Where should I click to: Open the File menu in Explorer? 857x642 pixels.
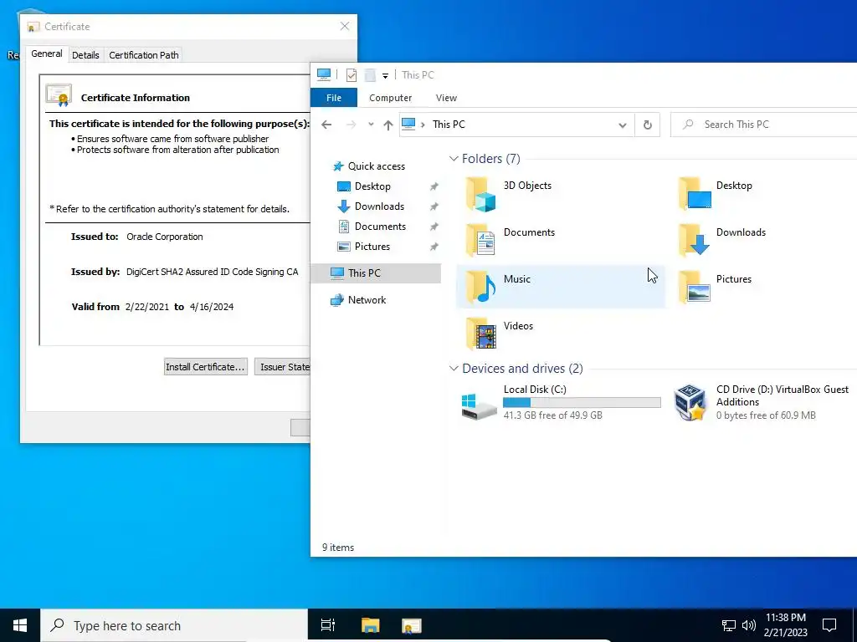pos(334,98)
